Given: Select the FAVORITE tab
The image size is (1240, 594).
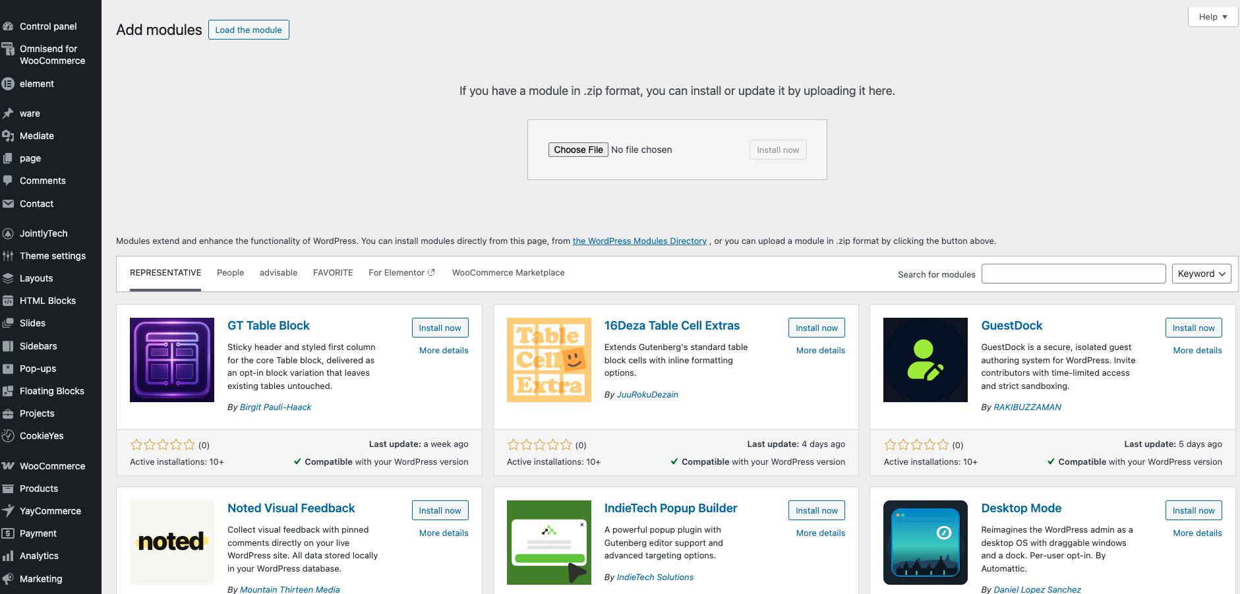Looking at the screenshot, I should [x=333, y=273].
